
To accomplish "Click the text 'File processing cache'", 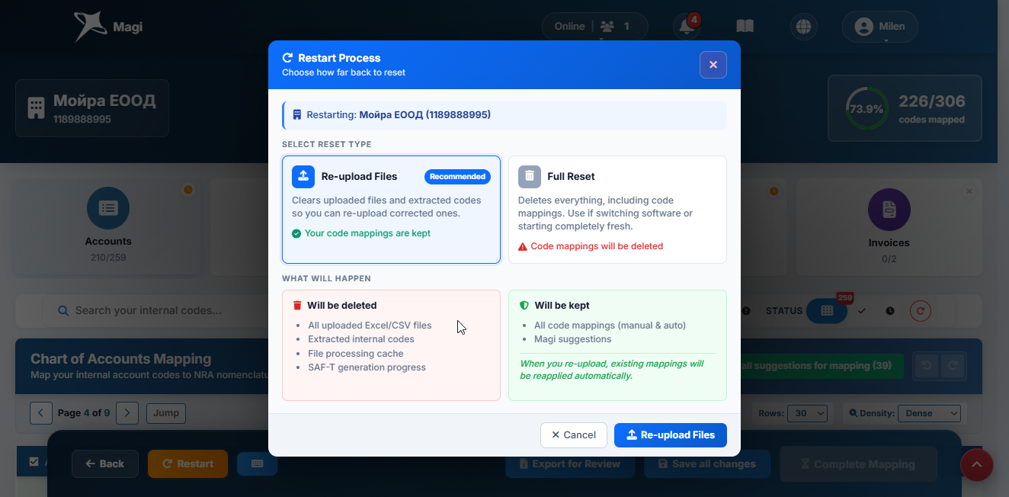I will pos(356,354).
